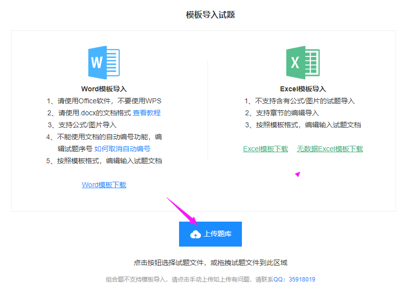Click the 上传题库 upload button

pos(210,234)
